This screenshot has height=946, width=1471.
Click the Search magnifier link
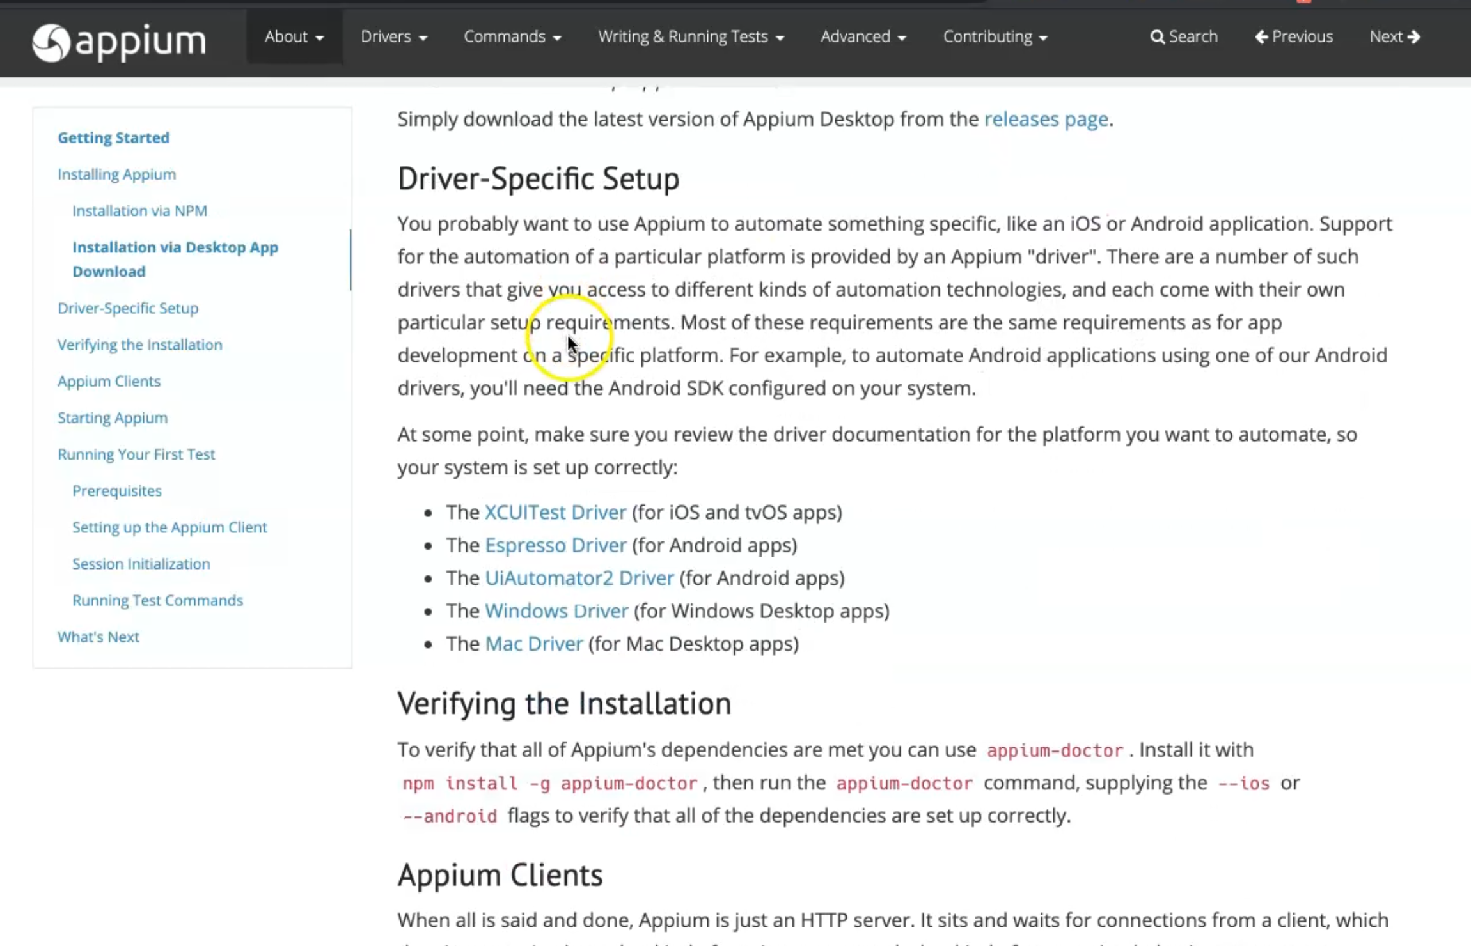(1183, 36)
